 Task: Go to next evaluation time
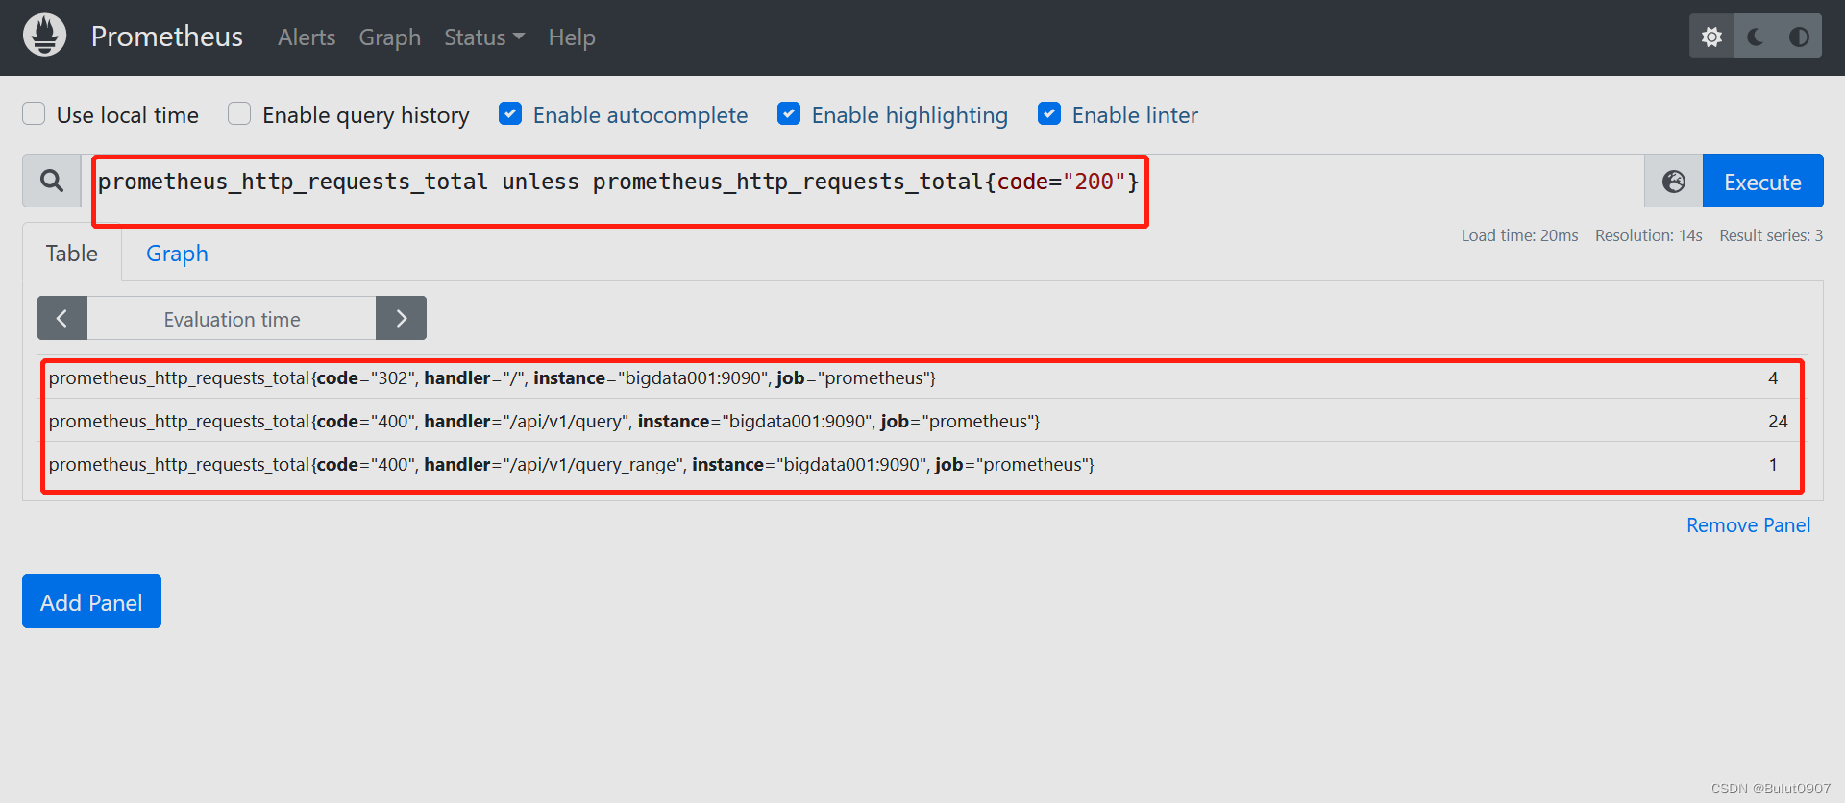point(401,318)
